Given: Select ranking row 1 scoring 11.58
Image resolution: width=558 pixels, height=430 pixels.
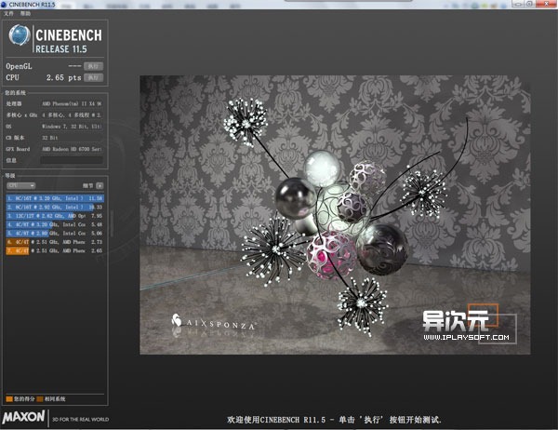Looking at the screenshot, I should [x=55, y=198].
